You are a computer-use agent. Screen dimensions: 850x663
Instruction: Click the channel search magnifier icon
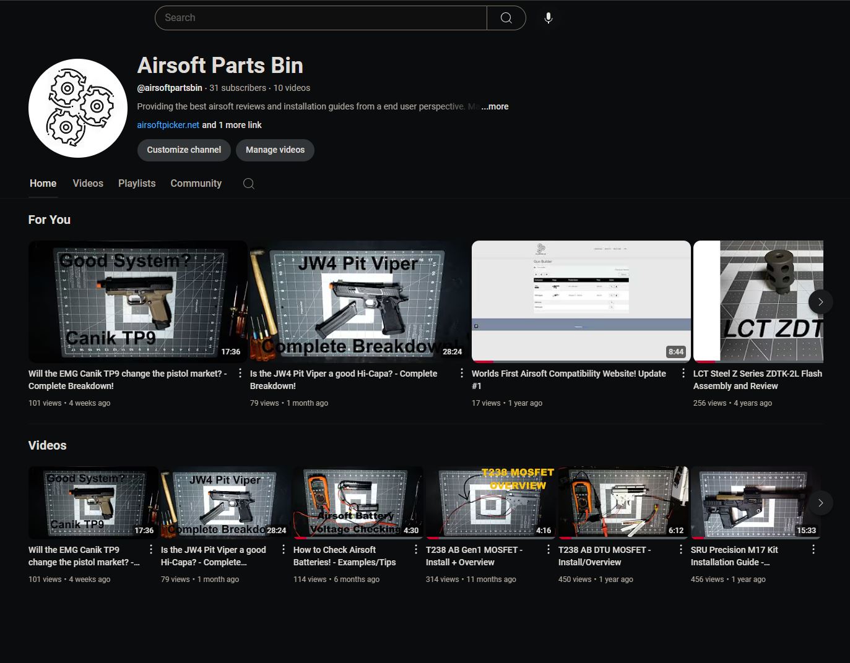[x=248, y=184]
